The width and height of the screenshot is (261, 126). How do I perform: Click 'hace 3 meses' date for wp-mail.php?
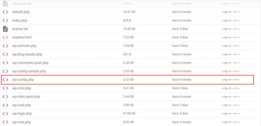click(181, 122)
